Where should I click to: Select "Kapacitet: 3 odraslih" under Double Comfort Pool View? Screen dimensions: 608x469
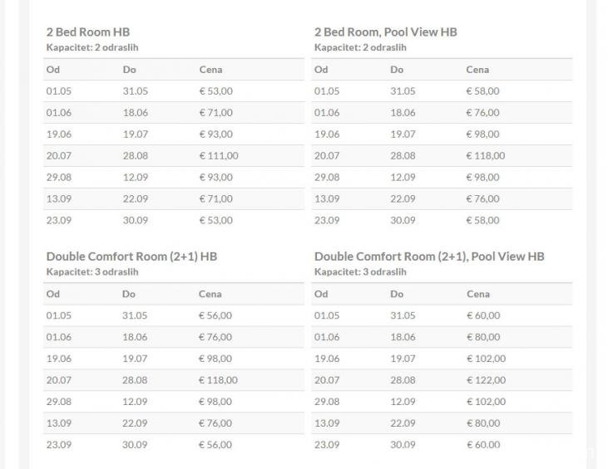coord(360,271)
